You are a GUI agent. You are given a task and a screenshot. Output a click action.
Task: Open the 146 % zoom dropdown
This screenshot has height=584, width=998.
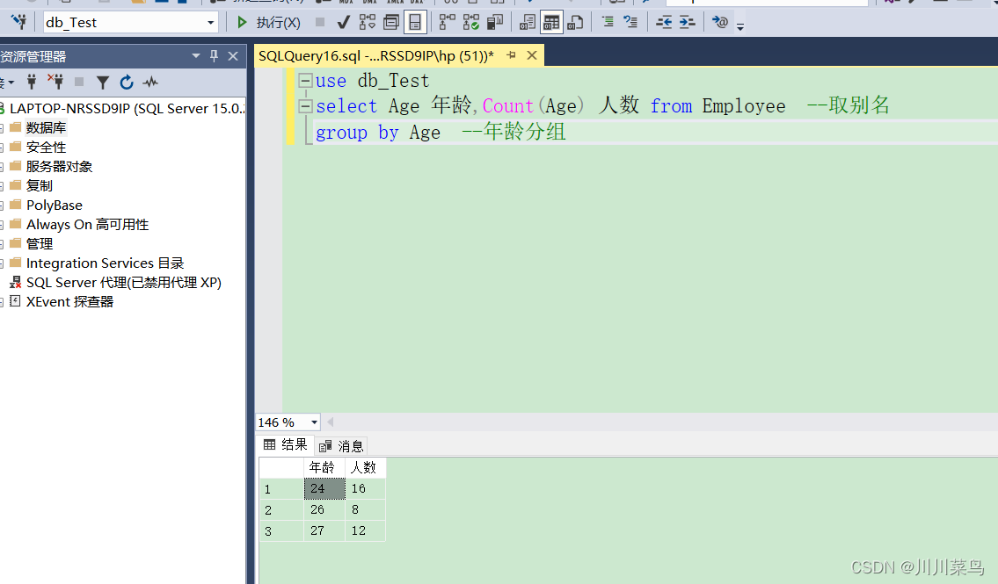(314, 422)
